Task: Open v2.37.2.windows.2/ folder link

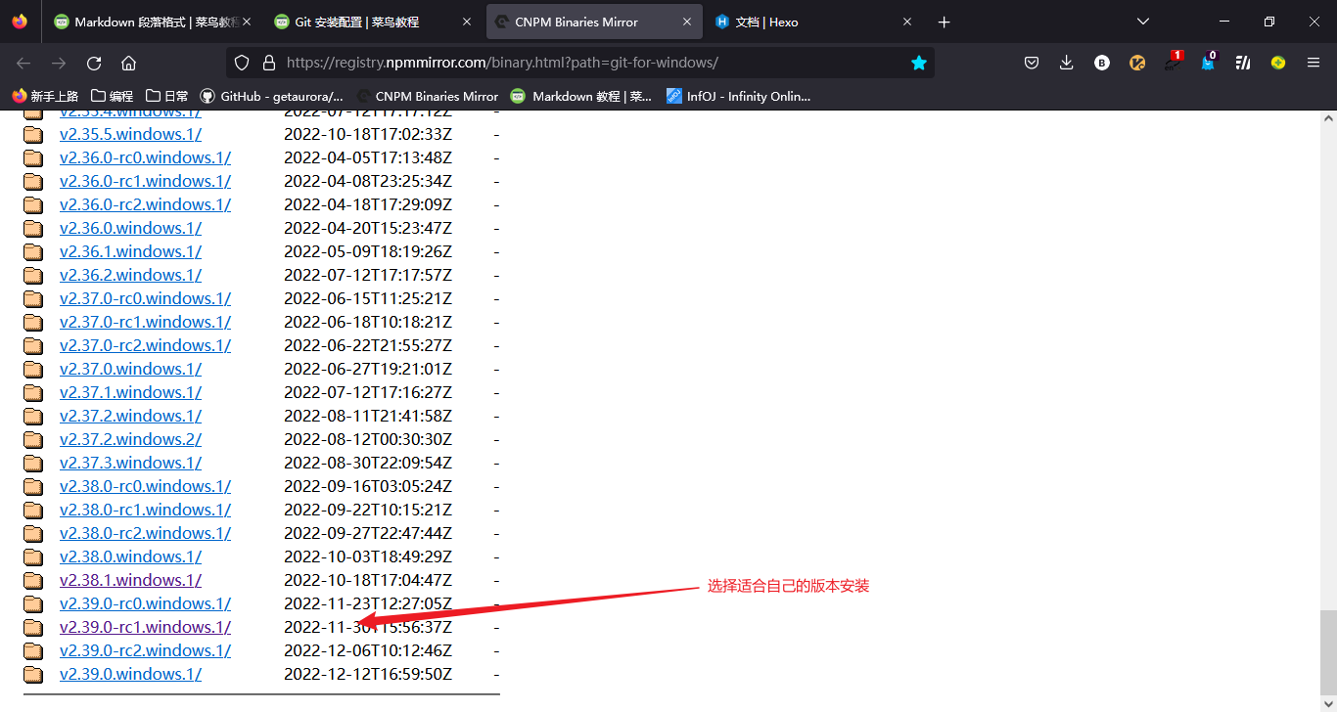Action: click(130, 439)
